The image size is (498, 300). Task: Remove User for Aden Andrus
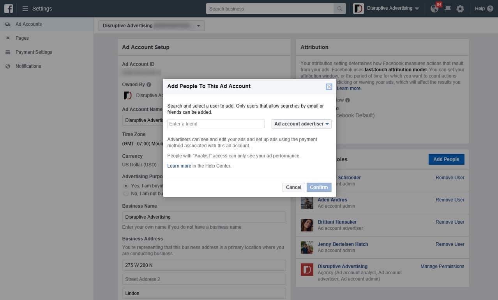[x=450, y=200]
